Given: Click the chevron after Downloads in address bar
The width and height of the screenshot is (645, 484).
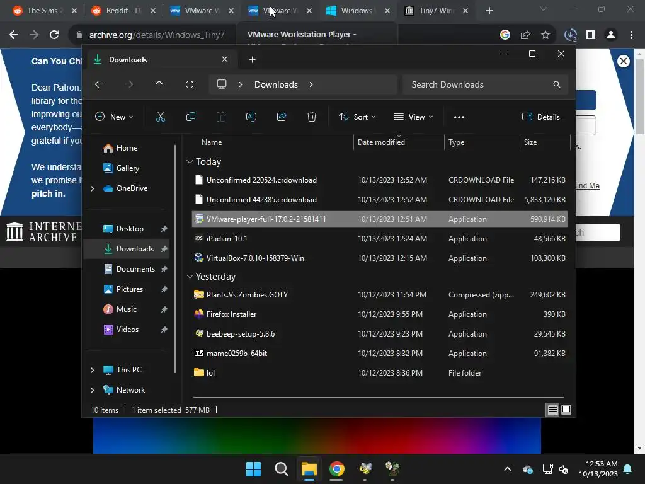Looking at the screenshot, I should [x=311, y=84].
